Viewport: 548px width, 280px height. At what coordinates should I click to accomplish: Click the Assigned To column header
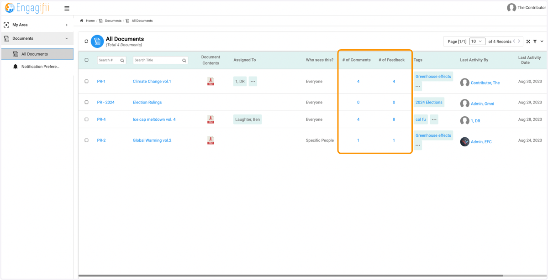pos(245,60)
